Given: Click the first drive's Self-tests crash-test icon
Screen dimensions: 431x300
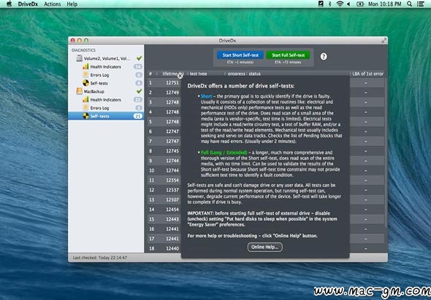Looking at the screenshot, I should click(85, 83).
